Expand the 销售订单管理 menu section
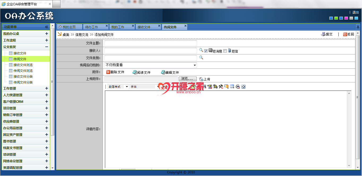Screen dimensions: 362x176 click(x=47, y=115)
